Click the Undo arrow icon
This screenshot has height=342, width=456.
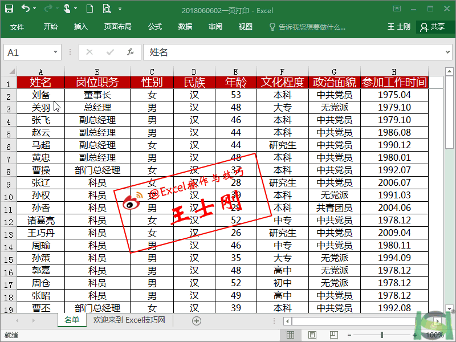tap(25, 9)
